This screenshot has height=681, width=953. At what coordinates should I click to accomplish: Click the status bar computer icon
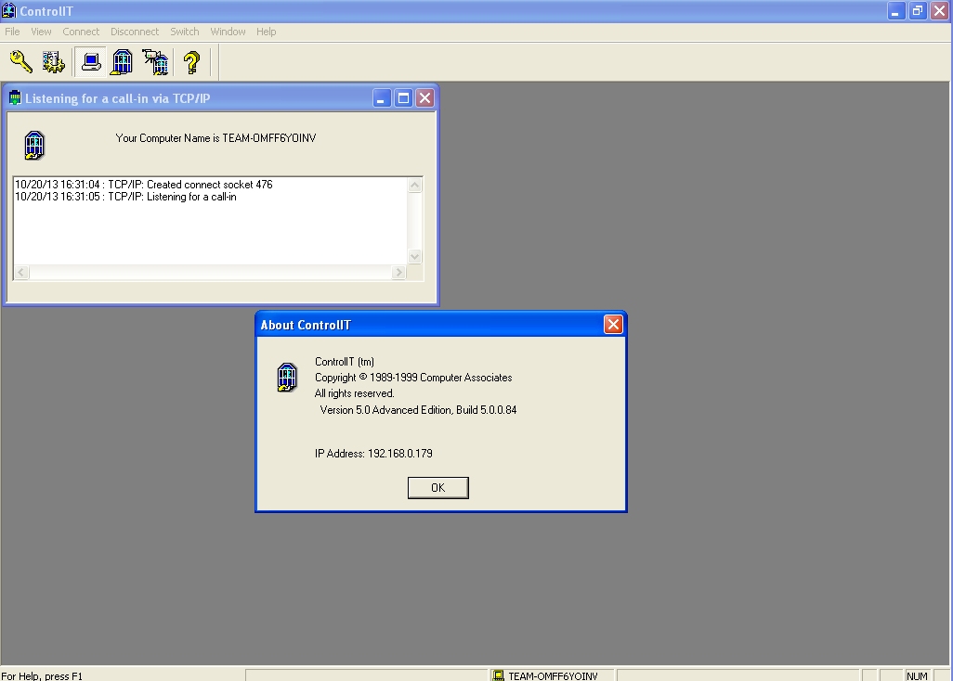[499, 675]
